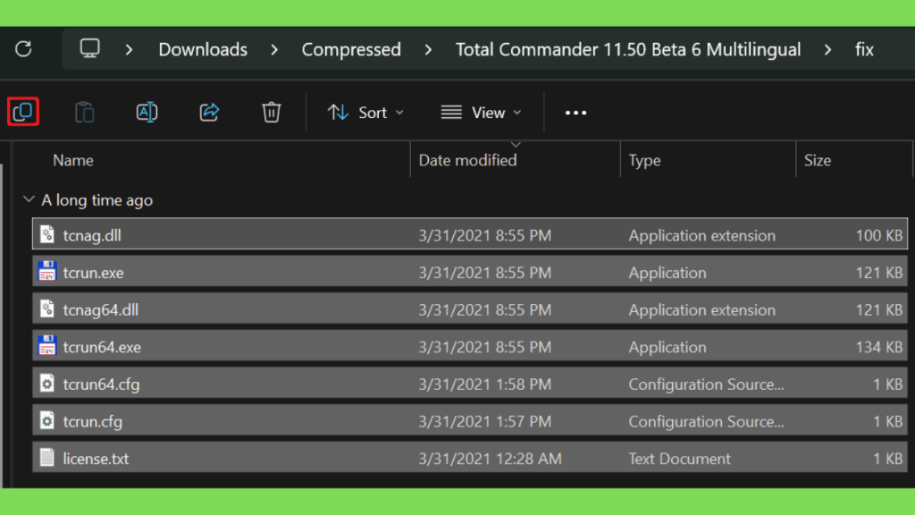Expand chevron after Total Commander breadcrumb

[827, 50]
